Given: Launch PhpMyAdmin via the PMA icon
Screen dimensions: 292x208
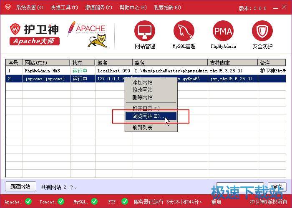Looking at the screenshot, I should (223, 31).
